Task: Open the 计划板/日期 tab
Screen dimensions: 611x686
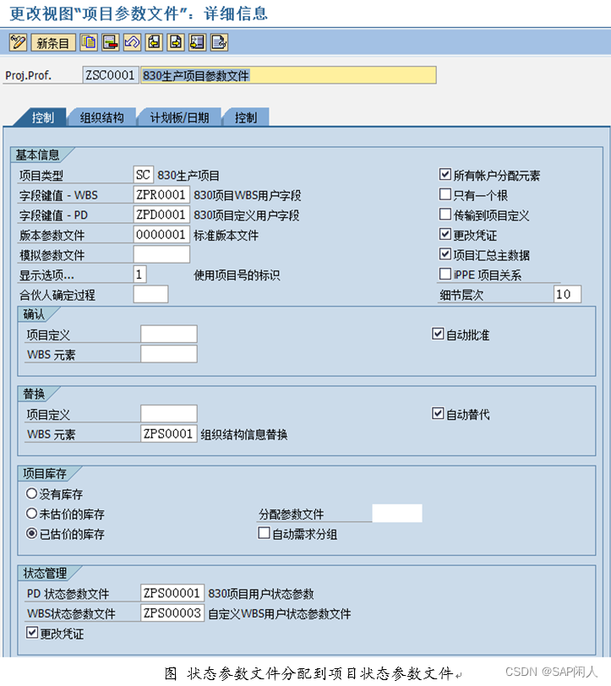Action: (179, 117)
